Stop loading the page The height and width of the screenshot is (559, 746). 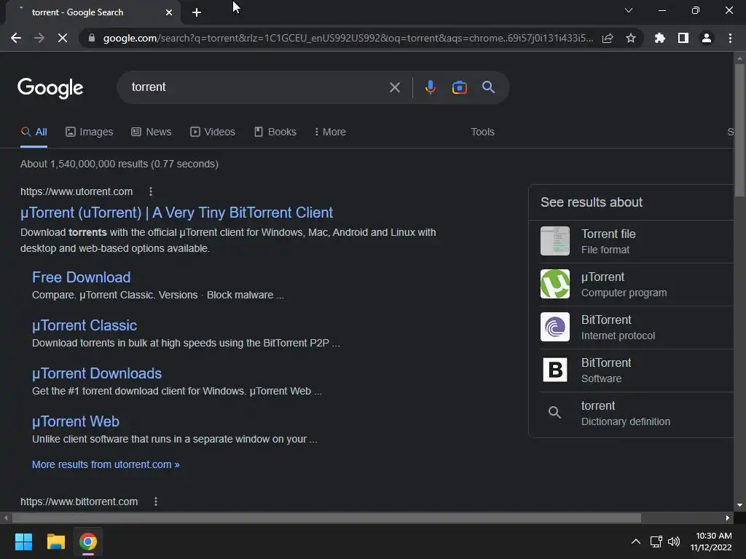pyautogui.click(x=63, y=38)
